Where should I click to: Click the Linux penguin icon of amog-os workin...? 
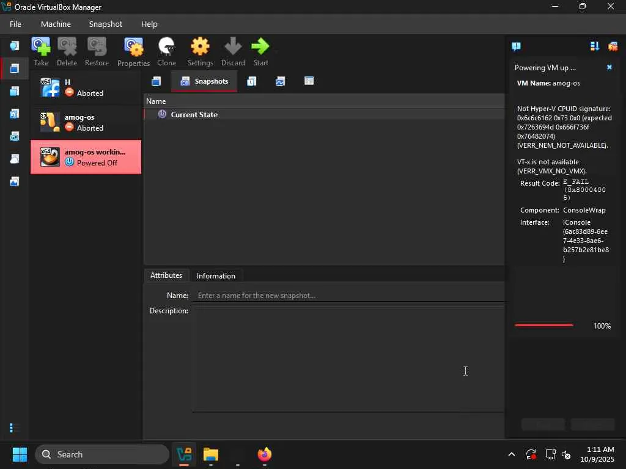tap(50, 157)
